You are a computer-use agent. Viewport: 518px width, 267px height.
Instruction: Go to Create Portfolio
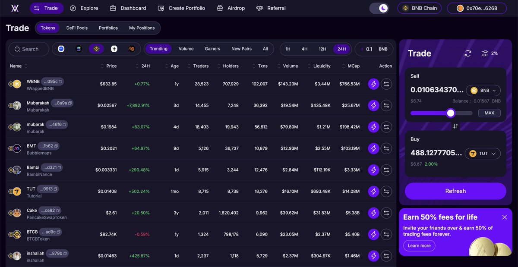181,8
